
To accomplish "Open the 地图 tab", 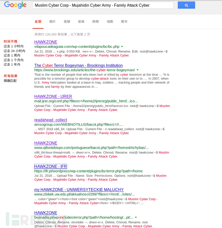I will click(110, 22).
